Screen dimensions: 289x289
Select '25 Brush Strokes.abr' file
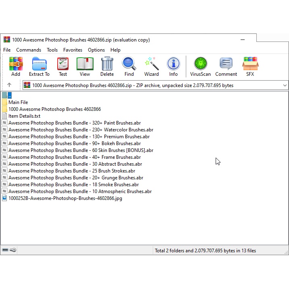point(72,171)
